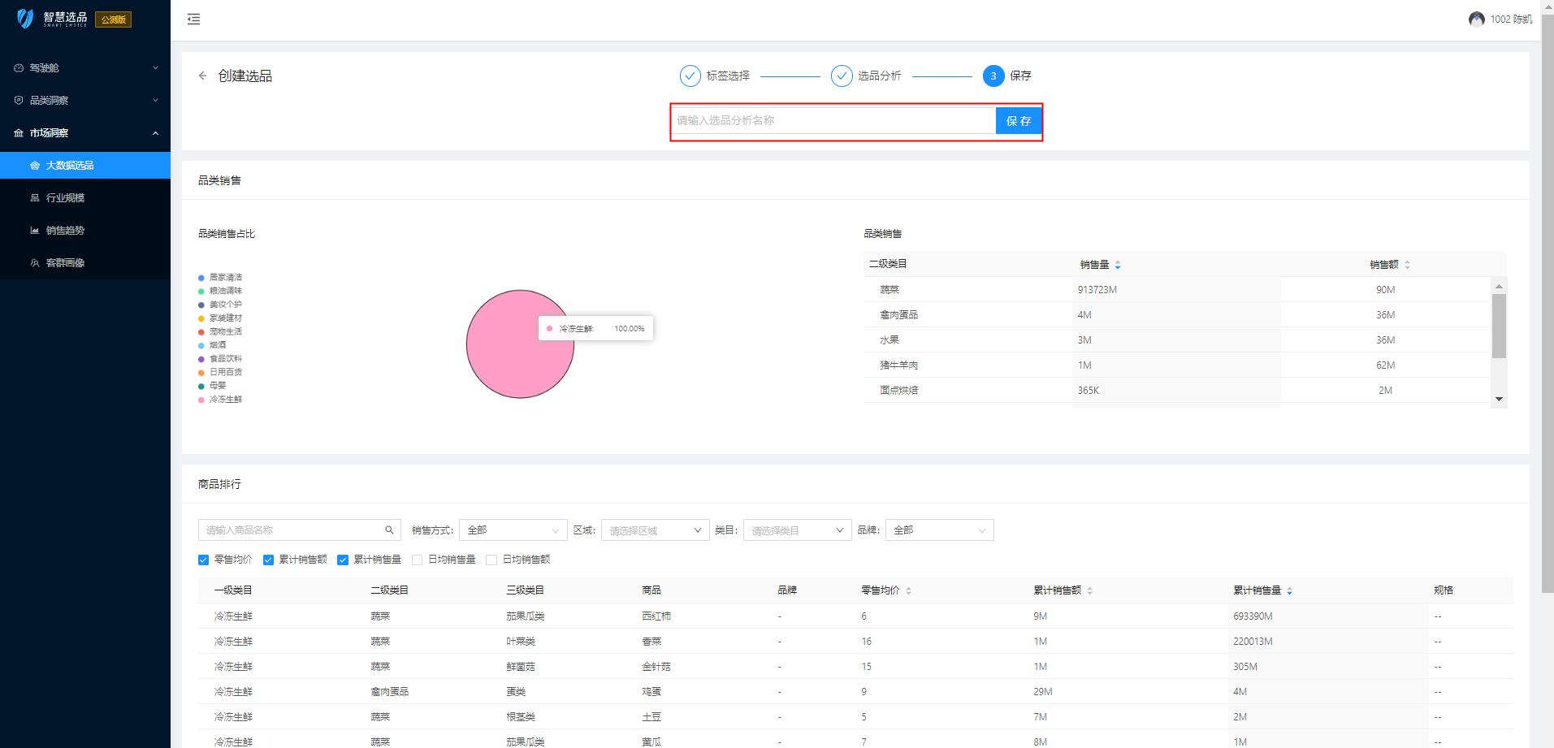Enable the 日均销售量 checkbox
The image size is (1554, 748).
418,560
